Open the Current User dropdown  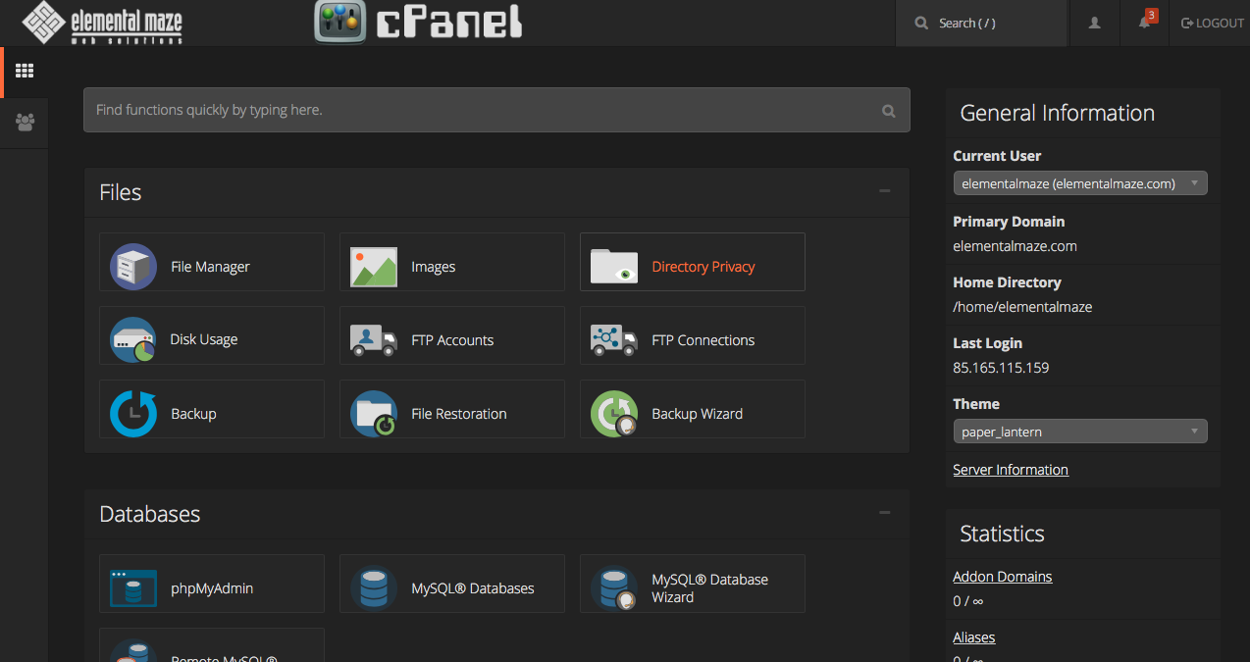[x=1079, y=183]
